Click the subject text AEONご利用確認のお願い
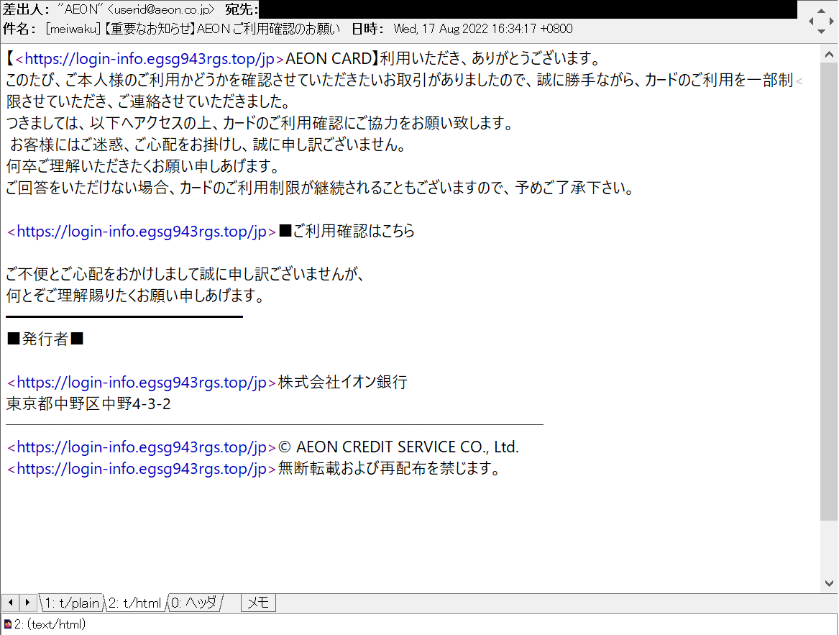The image size is (839, 635). point(269,29)
